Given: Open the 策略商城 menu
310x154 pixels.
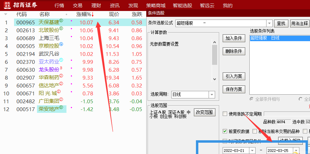Looking at the screenshot, I should [156, 5].
